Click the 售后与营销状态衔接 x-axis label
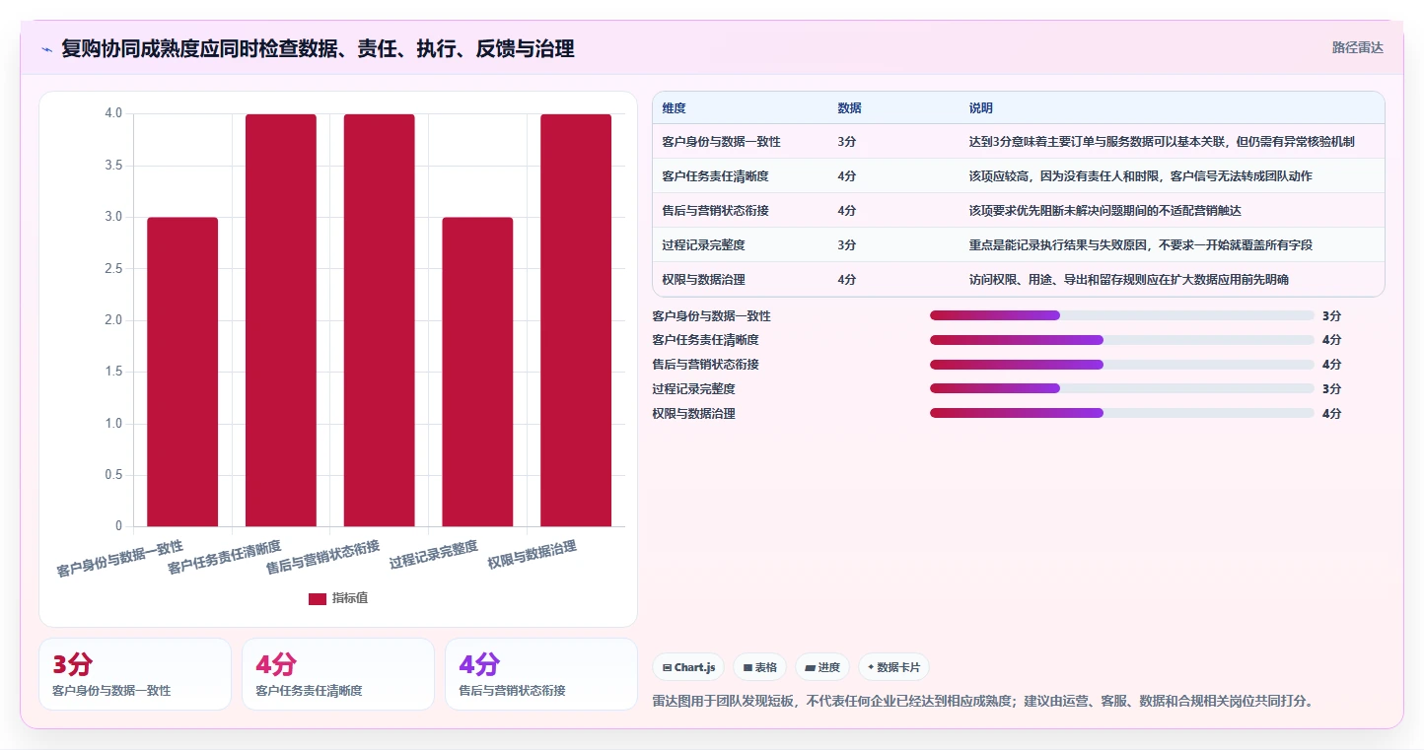Viewport: 1424px width, 750px height. pyautogui.click(x=323, y=559)
